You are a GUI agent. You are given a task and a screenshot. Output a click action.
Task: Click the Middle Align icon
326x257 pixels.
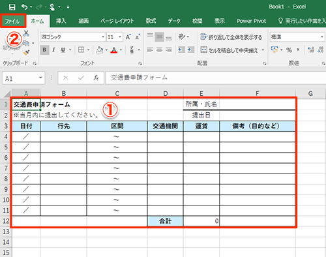[159, 37]
